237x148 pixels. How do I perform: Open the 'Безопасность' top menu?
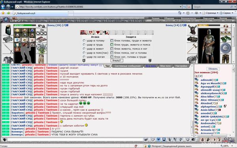click(x=188, y=18)
